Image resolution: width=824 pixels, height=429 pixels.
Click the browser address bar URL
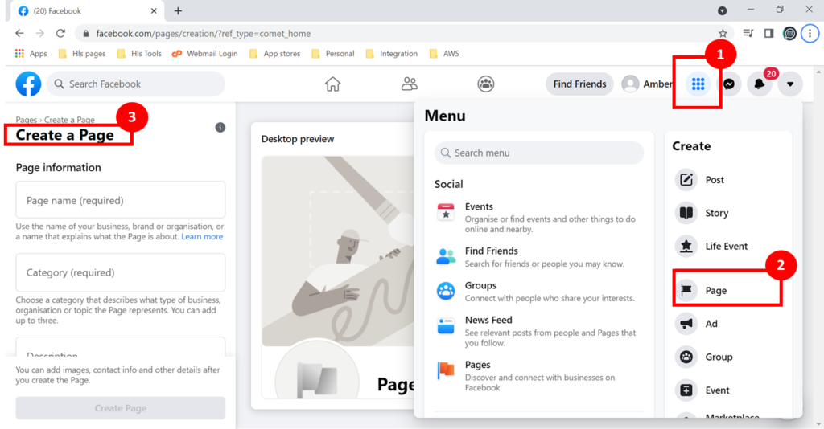(204, 34)
